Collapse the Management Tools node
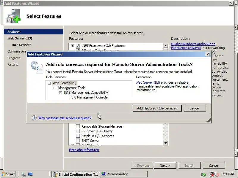 coord(55,88)
